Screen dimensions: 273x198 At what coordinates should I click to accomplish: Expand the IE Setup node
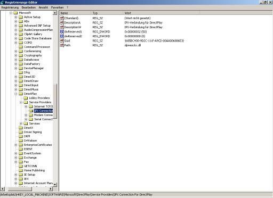(16, 175)
